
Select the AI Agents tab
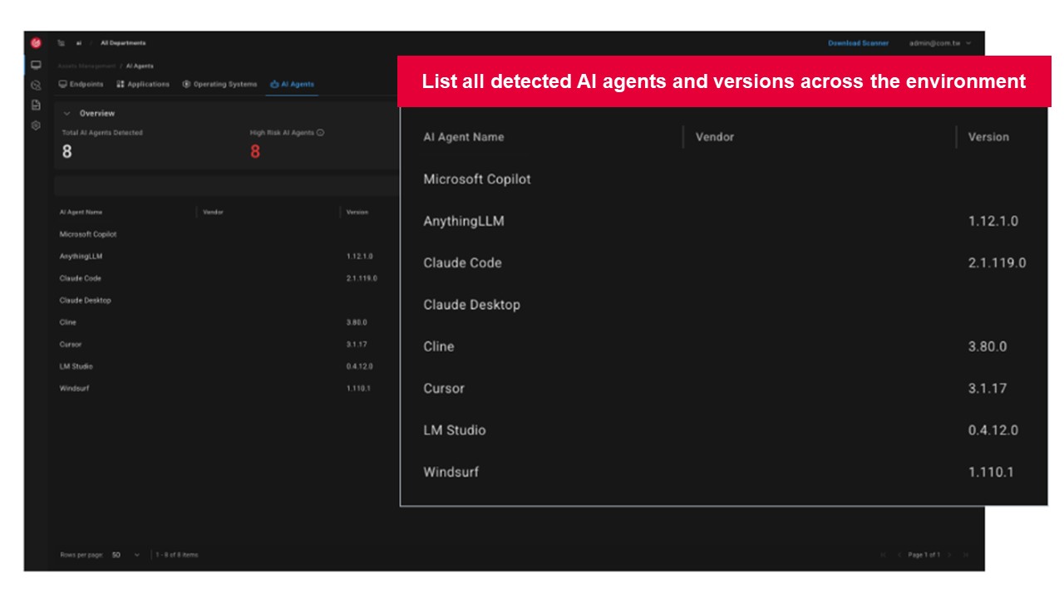[x=293, y=85]
